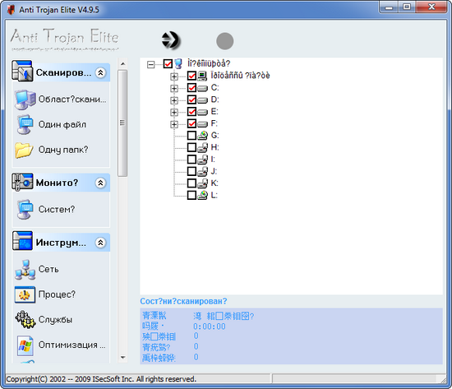The image size is (452, 389).
Task: Click the Сканиров... section header icon
Action: (x=22, y=71)
